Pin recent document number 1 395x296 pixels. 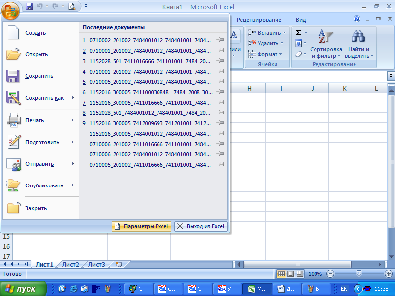point(220,40)
